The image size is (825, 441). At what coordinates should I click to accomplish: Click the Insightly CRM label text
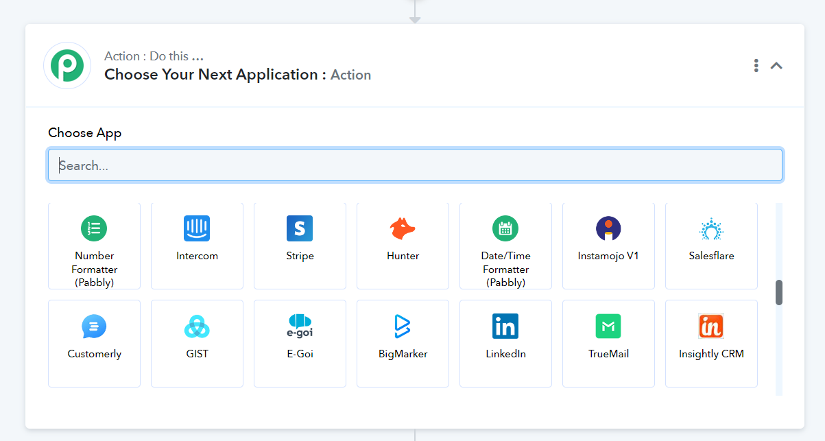711,354
